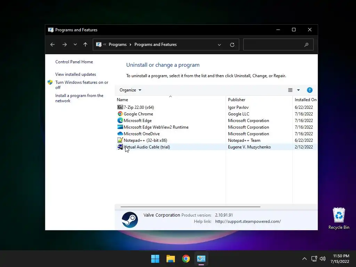Screen dimensions: 356x267
Task: Click the Forward navigation arrow
Action: (64, 44)
